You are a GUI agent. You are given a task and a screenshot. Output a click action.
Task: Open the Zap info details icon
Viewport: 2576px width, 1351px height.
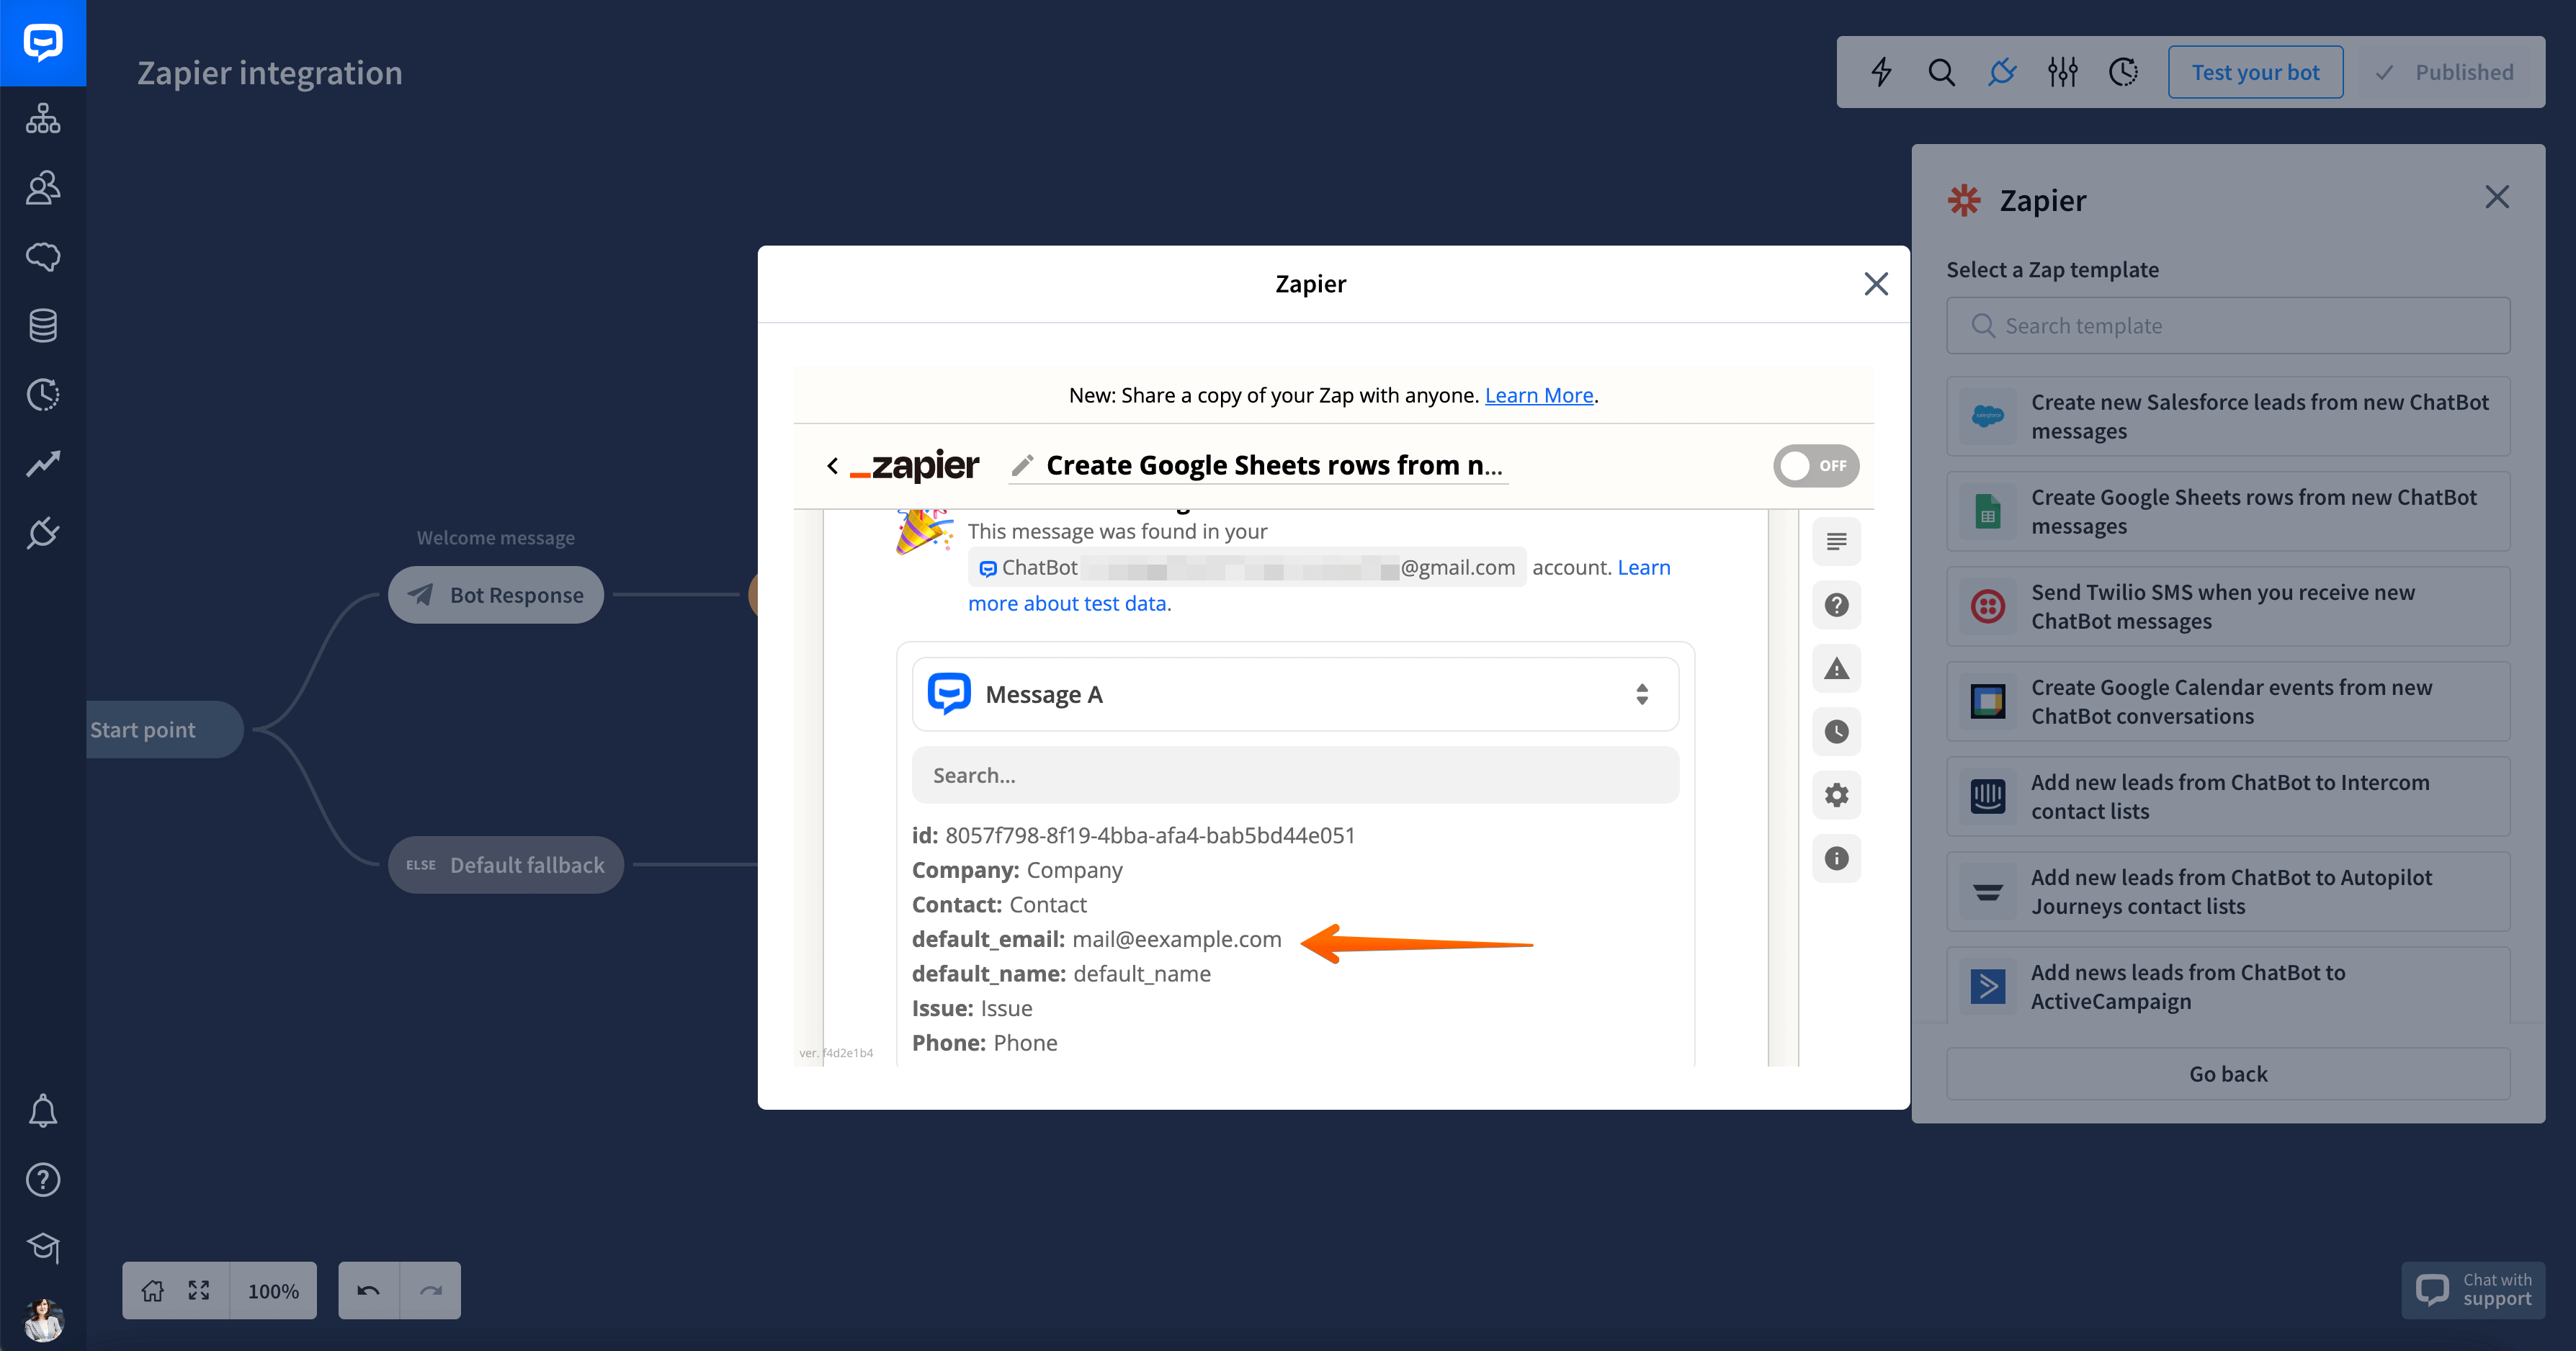[x=1836, y=858]
